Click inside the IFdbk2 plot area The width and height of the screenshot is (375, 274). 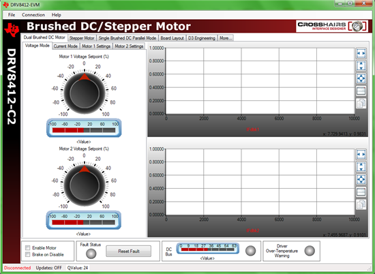point(260,182)
